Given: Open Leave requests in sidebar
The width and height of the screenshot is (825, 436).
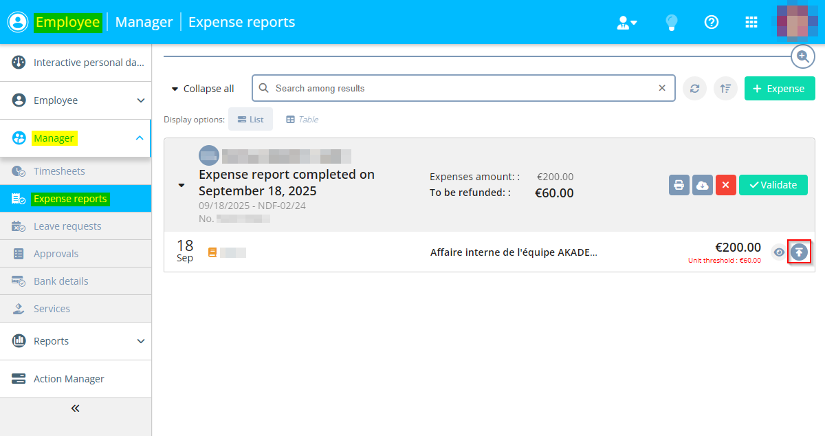Looking at the screenshot, I should (67, 226).
